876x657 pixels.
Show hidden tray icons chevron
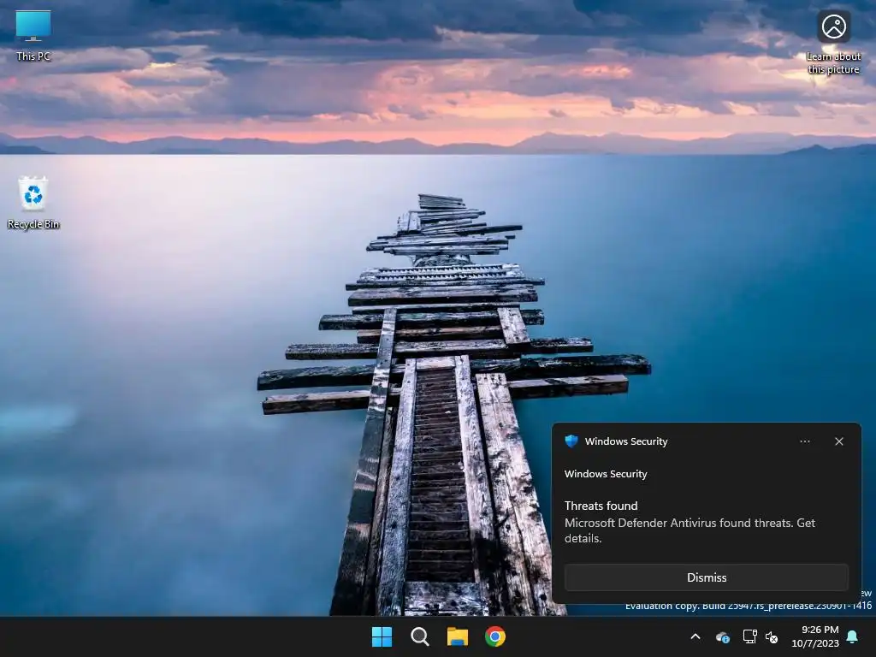click(695, 636)
